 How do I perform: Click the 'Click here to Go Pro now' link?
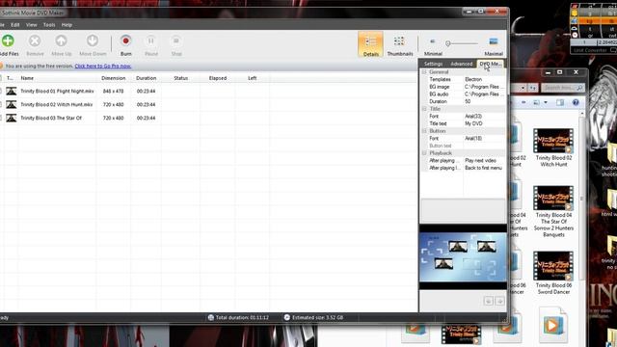[x=103, y=67]
